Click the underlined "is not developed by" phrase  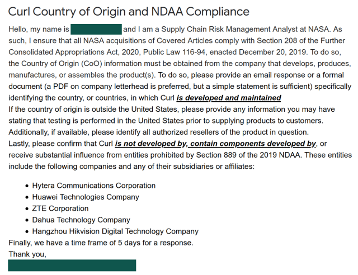coord(150,144)
